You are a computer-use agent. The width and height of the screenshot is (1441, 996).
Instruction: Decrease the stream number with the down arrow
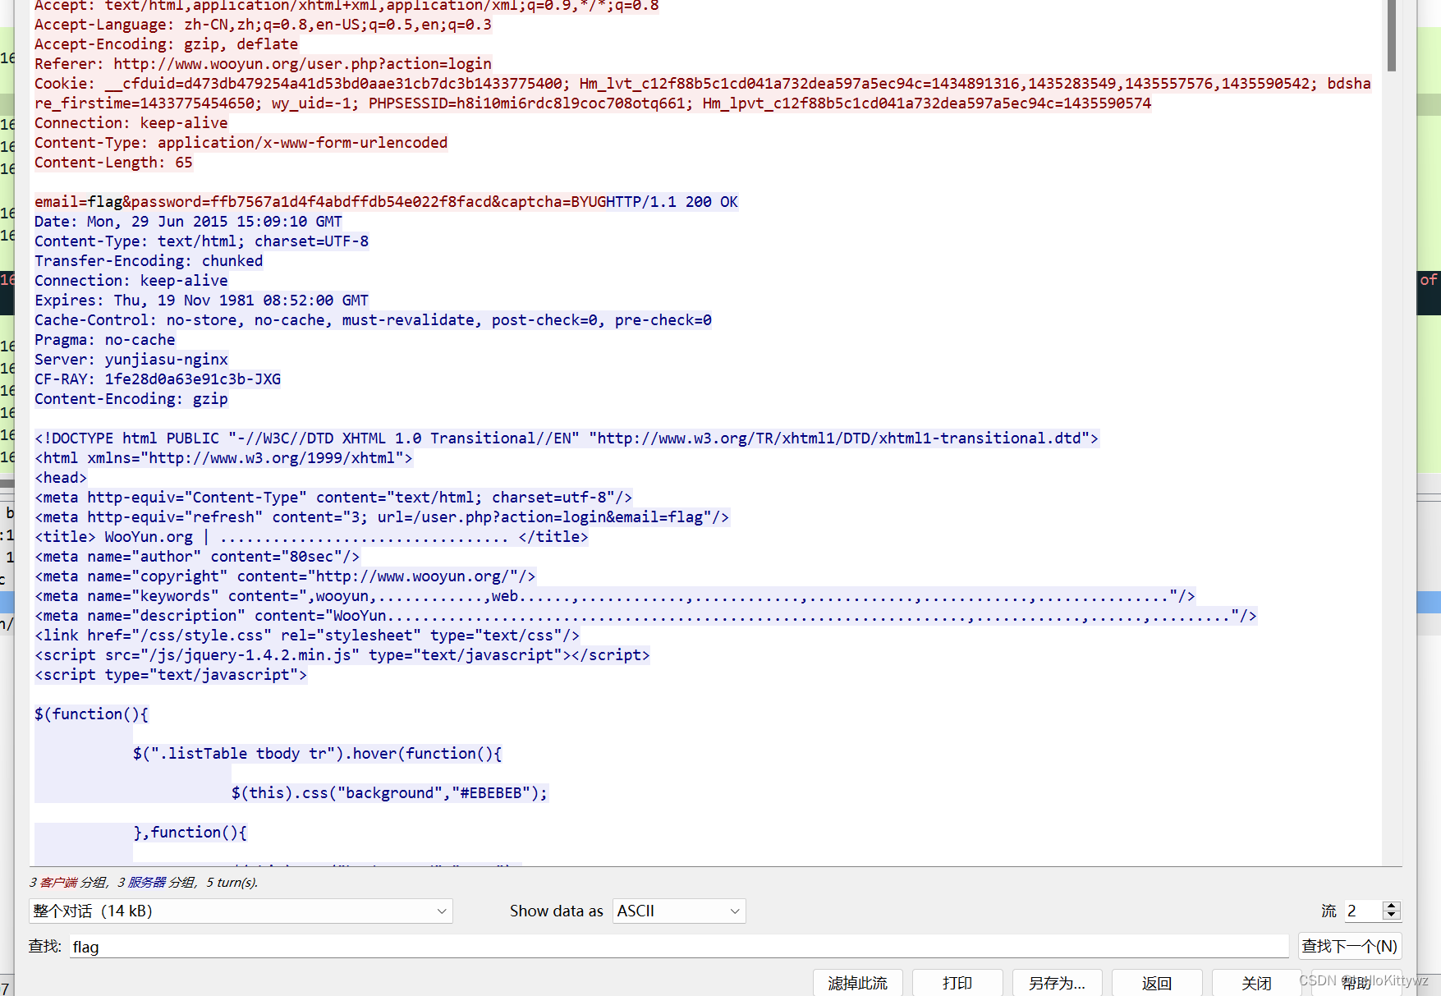(1391, 916)
